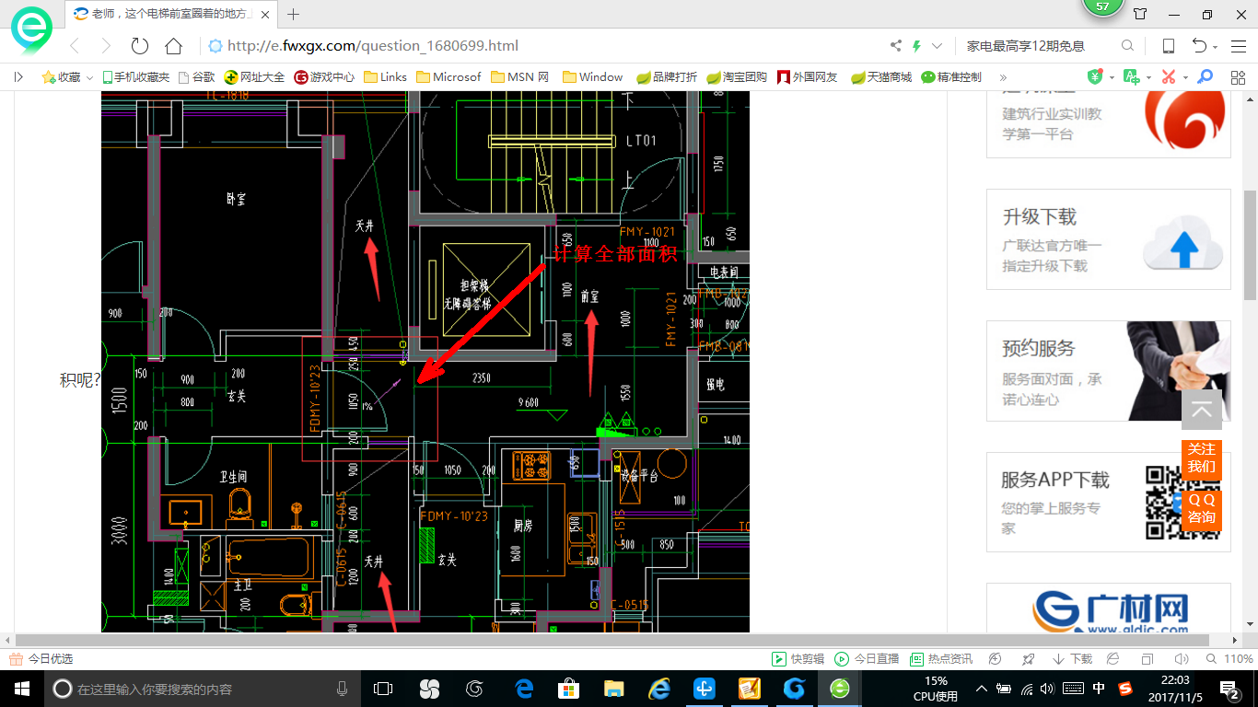The image size is (1258, 707).
Task: Open the Microsof bookmark folder
Action: 448,77
